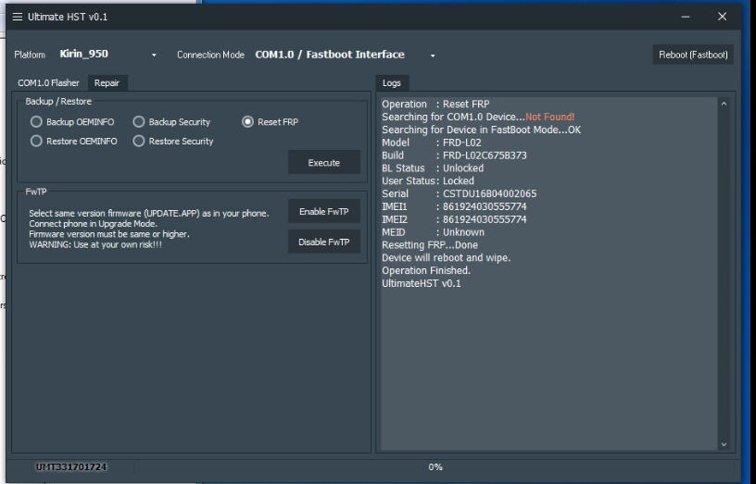The width and height of the screenshot is (756, 484).
Task: Click the Serial CSTDU16B04002065 log line
Action: (x=459, y=193)
